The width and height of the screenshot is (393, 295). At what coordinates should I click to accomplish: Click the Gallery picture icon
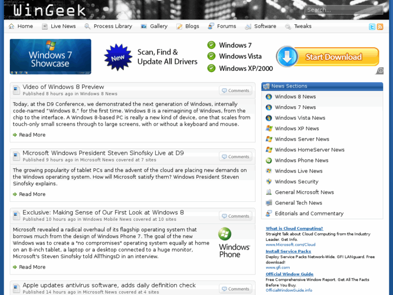[x=144, y=27]
